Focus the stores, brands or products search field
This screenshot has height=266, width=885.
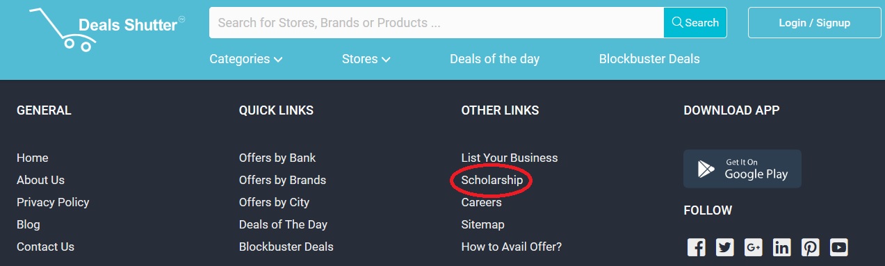click(437, 23)
